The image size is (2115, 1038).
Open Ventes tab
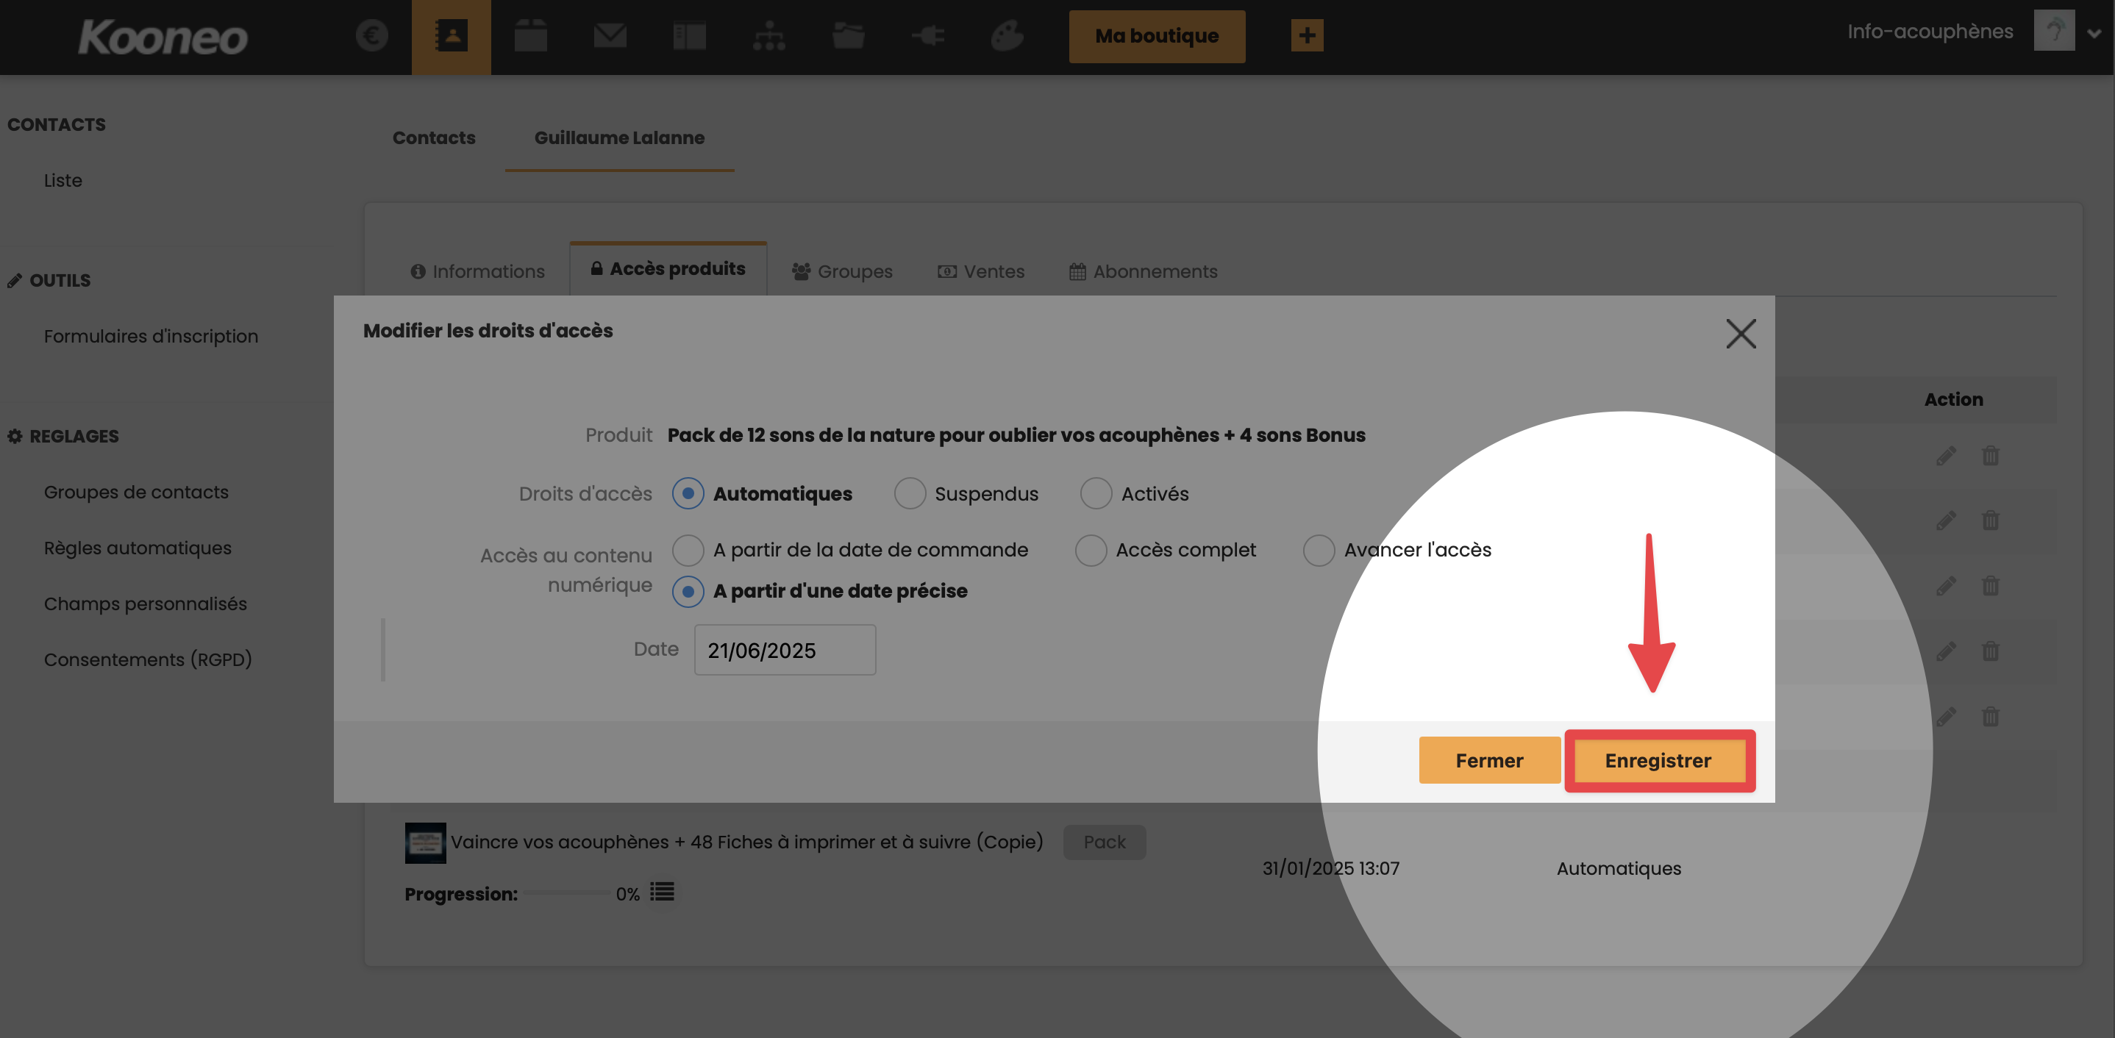tap(981, 271)
